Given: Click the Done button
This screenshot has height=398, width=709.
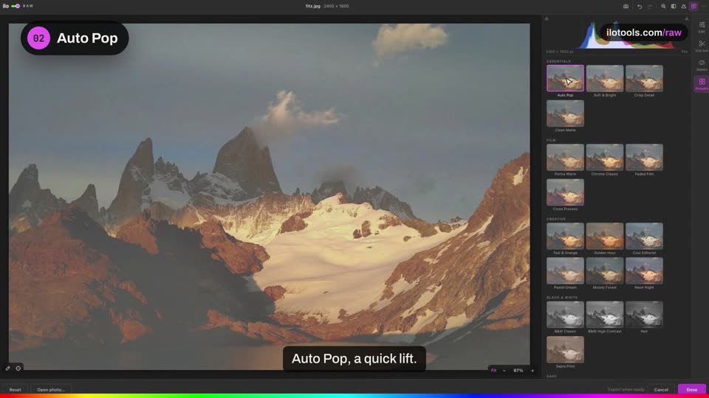Looking at the screenshot, I should (x=691, y=389).
